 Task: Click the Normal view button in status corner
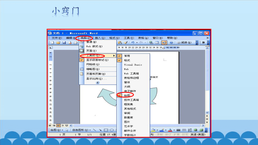point(50,126)
